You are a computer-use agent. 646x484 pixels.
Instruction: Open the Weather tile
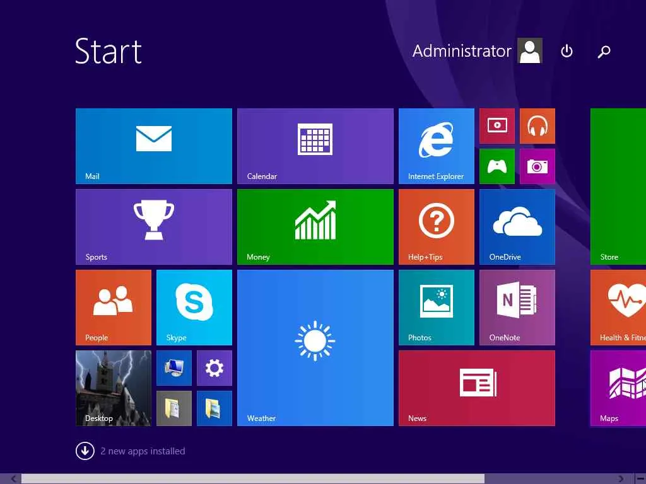315,348
